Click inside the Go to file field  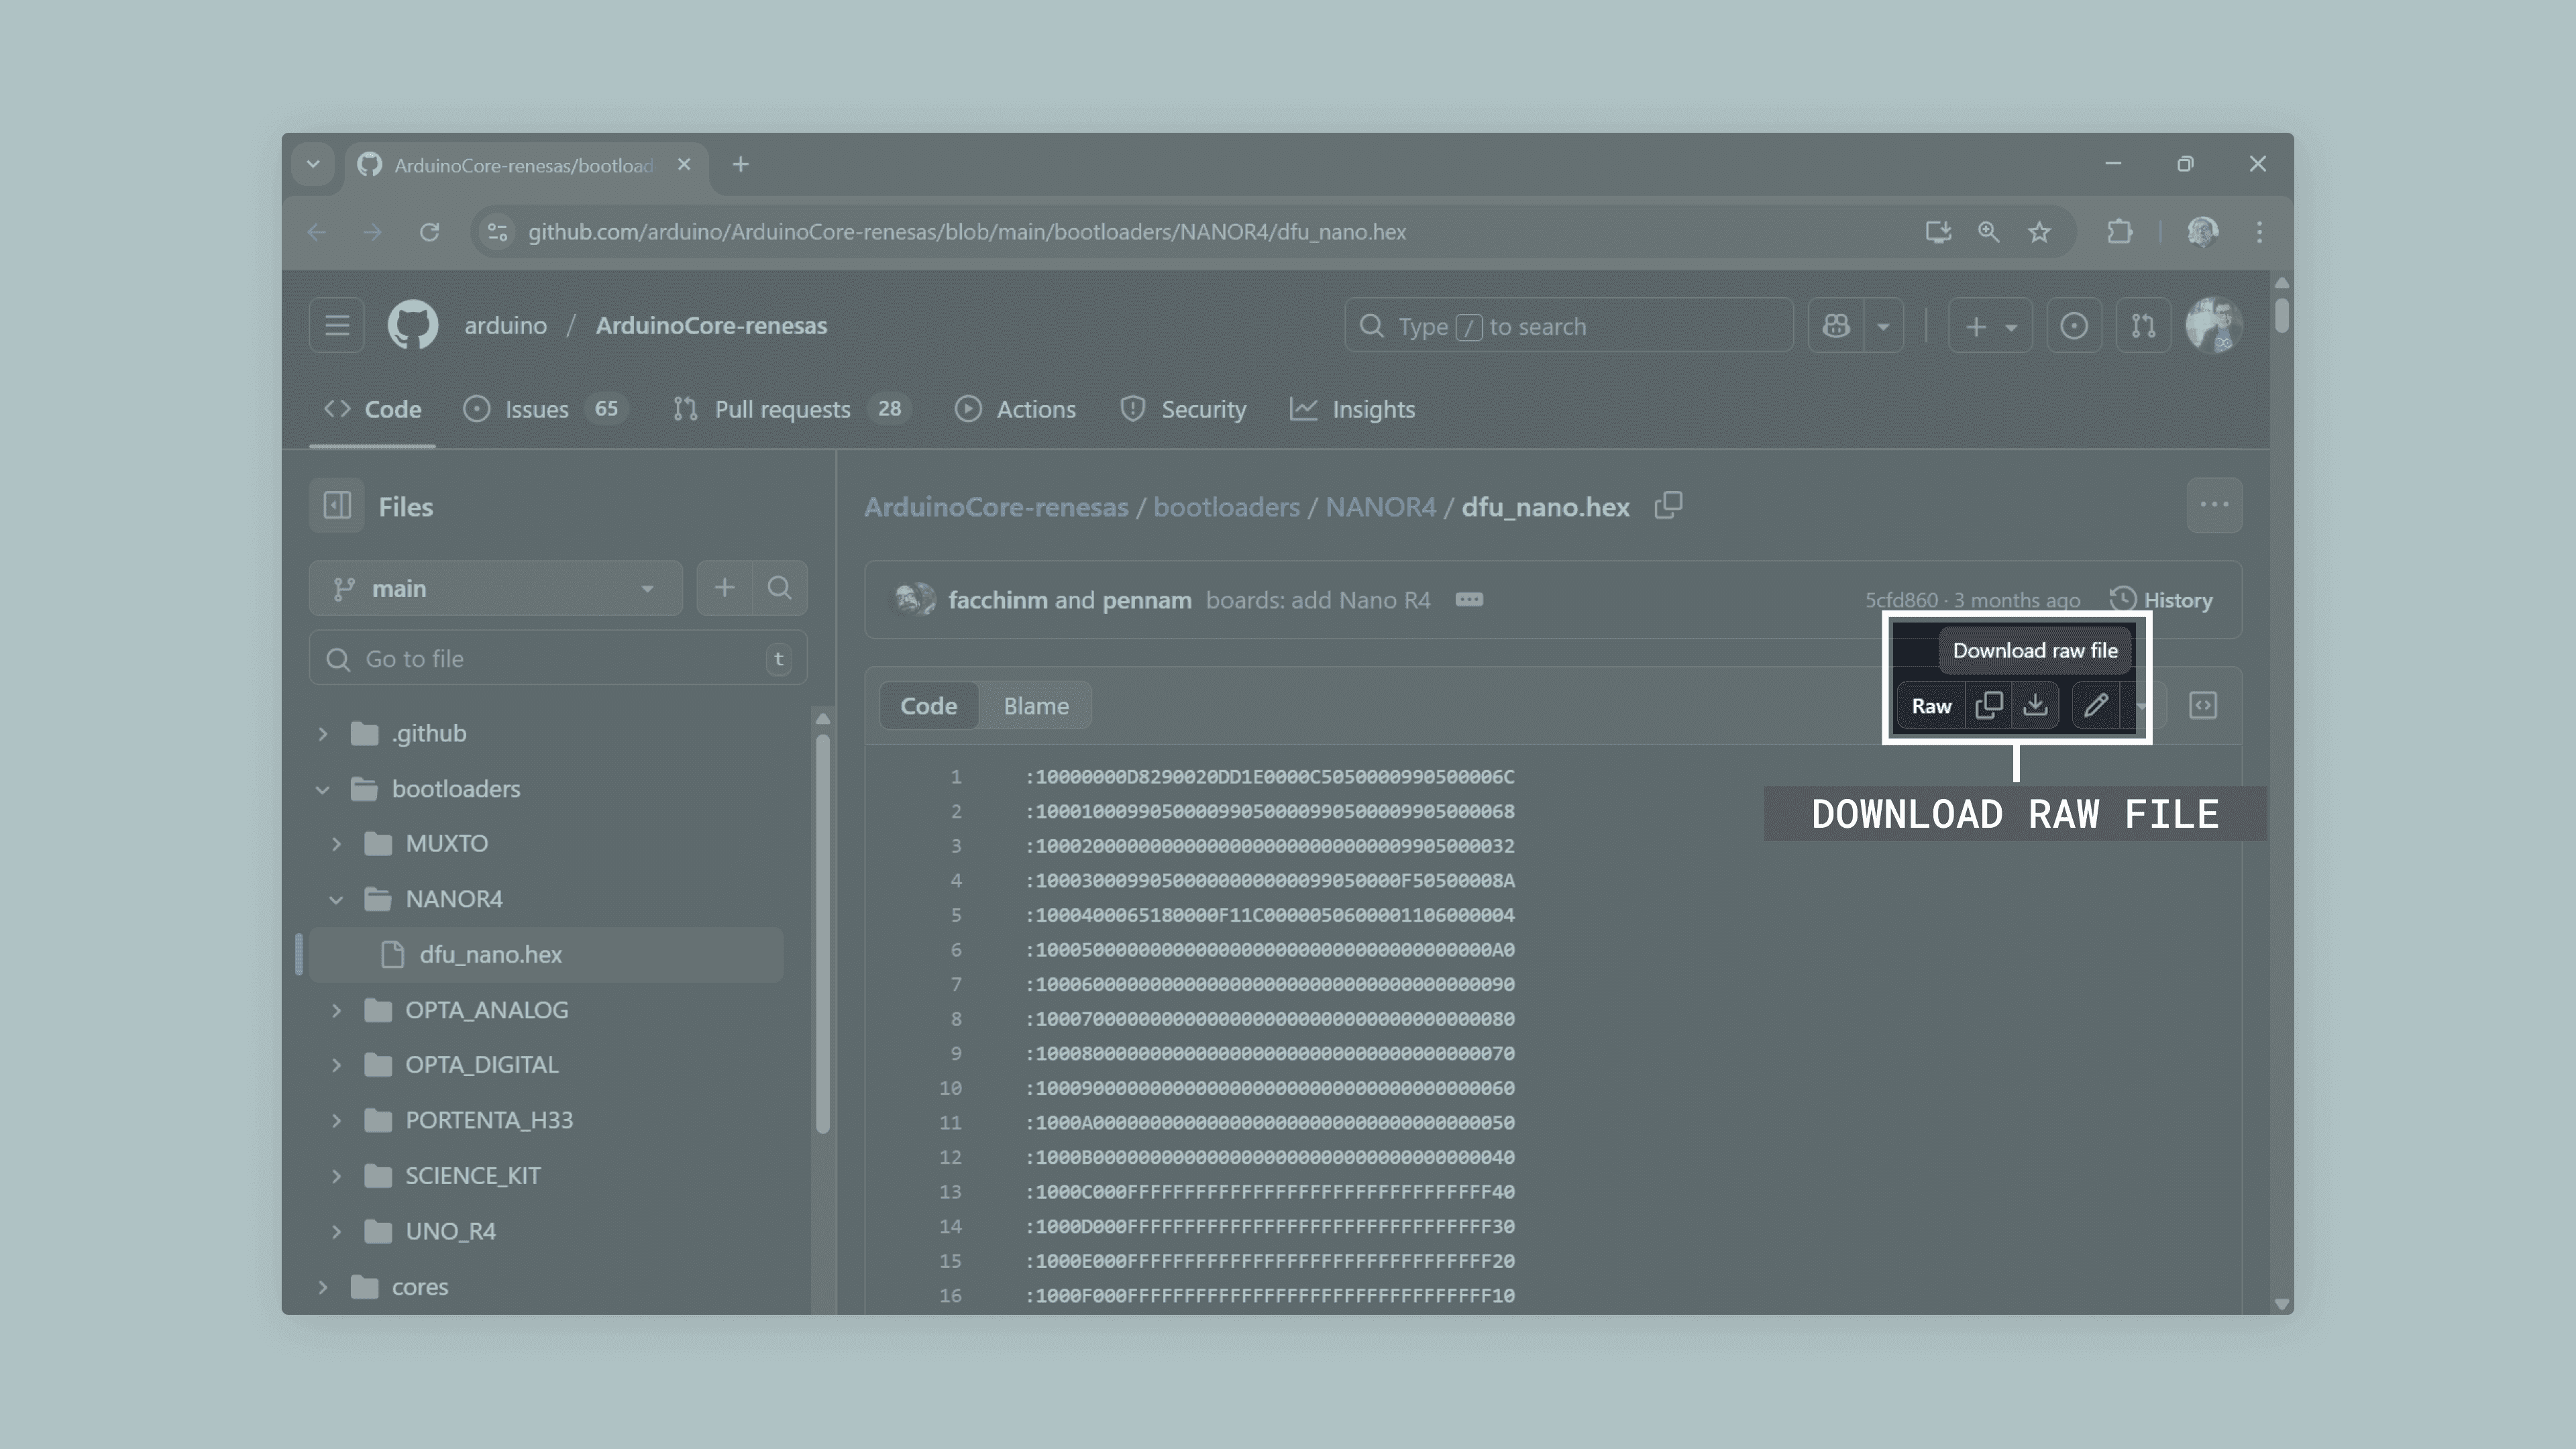click(555, 658)
